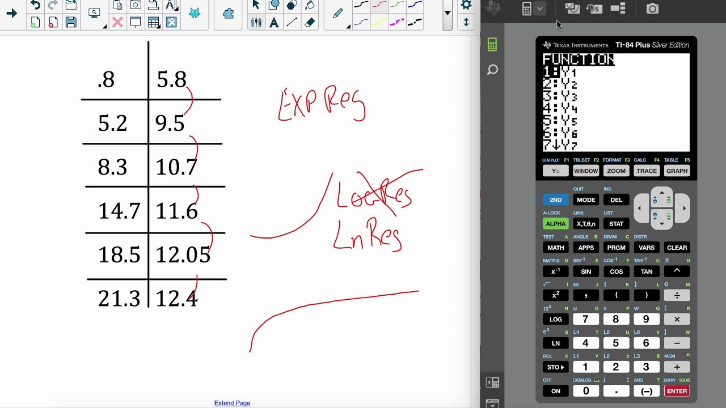Click calculator LN key
726x408 pixels.
point(555,343)
